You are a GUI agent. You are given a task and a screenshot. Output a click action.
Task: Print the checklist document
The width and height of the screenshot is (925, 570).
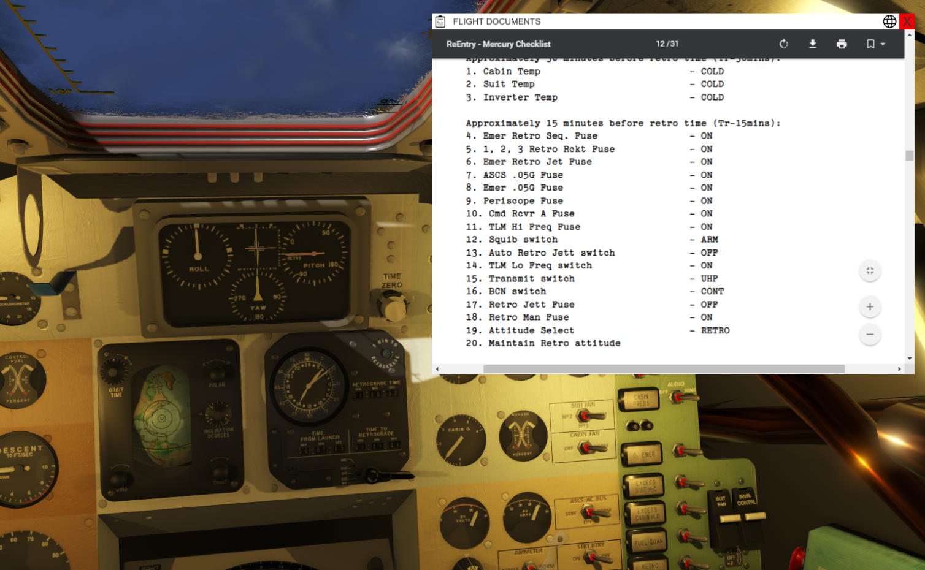coord(842,44)
